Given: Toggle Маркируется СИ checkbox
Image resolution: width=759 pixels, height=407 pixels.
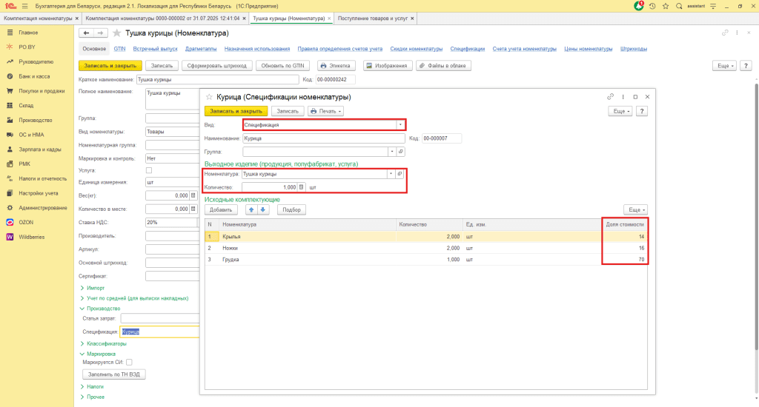Looking at the screenshot, I should (129, 362).
